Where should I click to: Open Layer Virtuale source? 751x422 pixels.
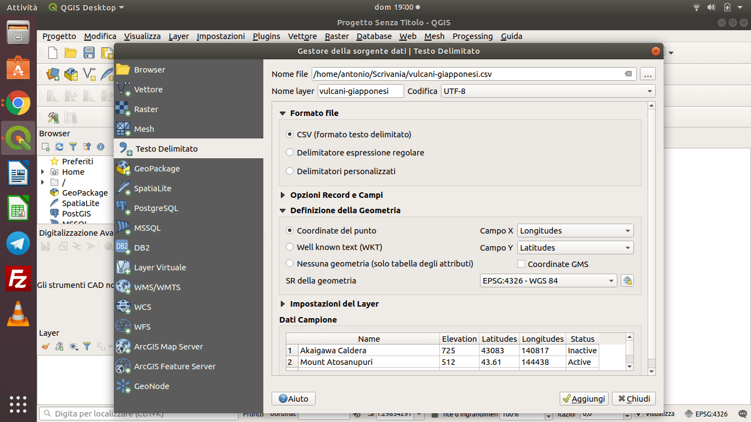(x=189, y=268)
